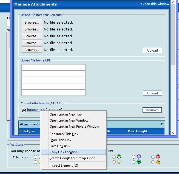Click the Close this window link
Viewport: 179px width, 174px height.
click(155, 4)
